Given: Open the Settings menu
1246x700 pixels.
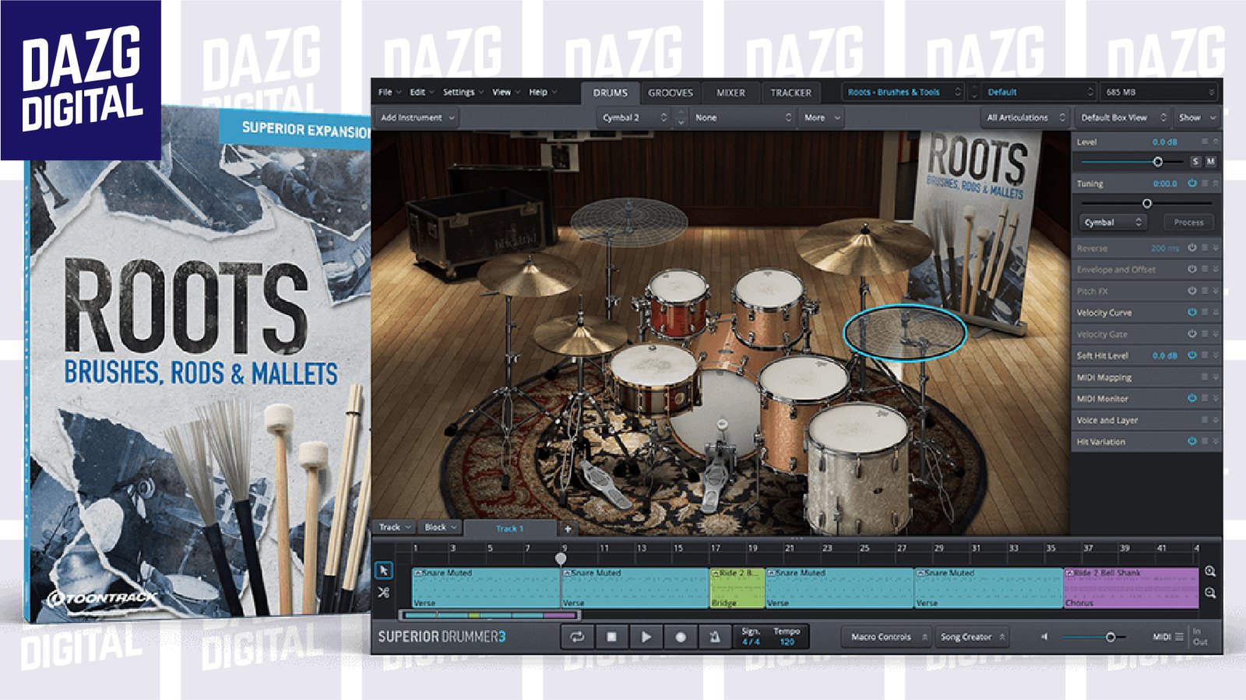Looking at the screenshot, I should (x=463, y=92).
